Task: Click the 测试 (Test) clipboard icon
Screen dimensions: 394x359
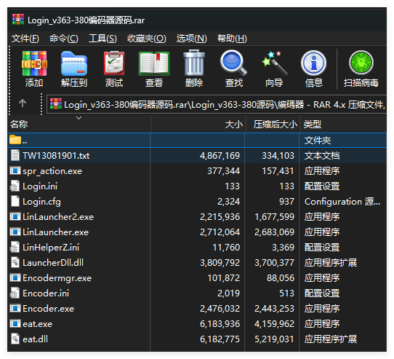Action: click(114, 63)
